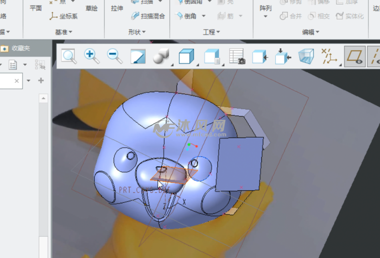Open the View Manager table-camera icon

(x=237, y=56)
